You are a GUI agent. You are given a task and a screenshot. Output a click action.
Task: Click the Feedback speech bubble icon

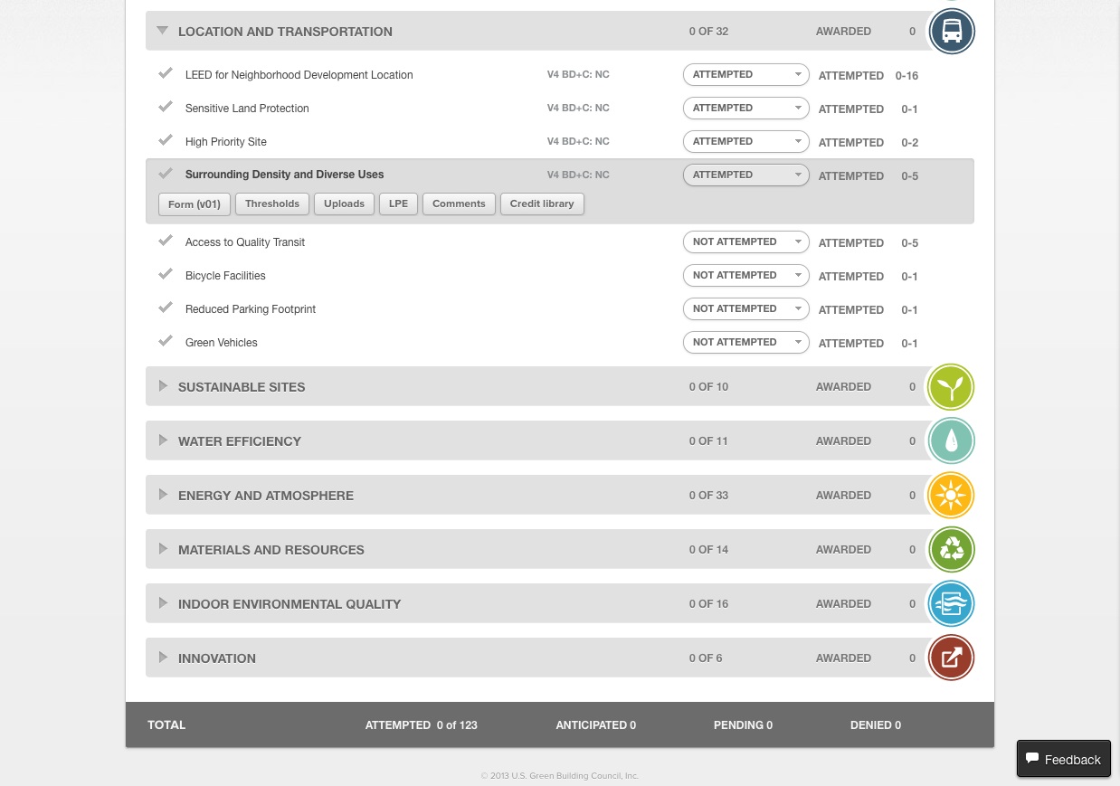pyautogui.click(x=1032, y=759)
